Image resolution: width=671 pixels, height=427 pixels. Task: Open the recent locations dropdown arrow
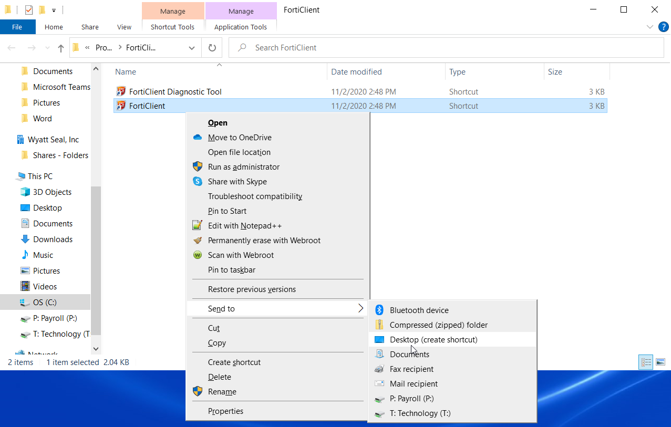(x=46, y=48)
